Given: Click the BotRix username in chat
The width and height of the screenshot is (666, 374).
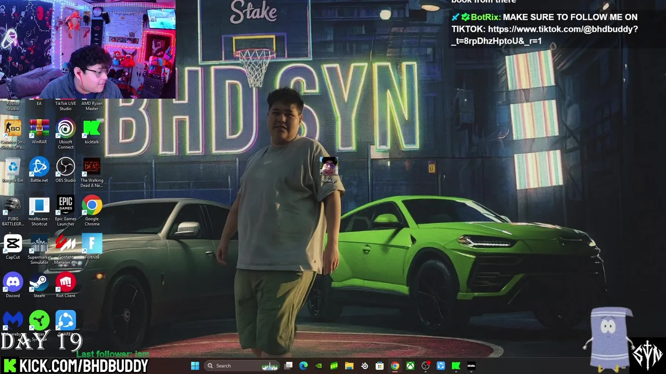Looking at the screenshot, I should [485, 17].
